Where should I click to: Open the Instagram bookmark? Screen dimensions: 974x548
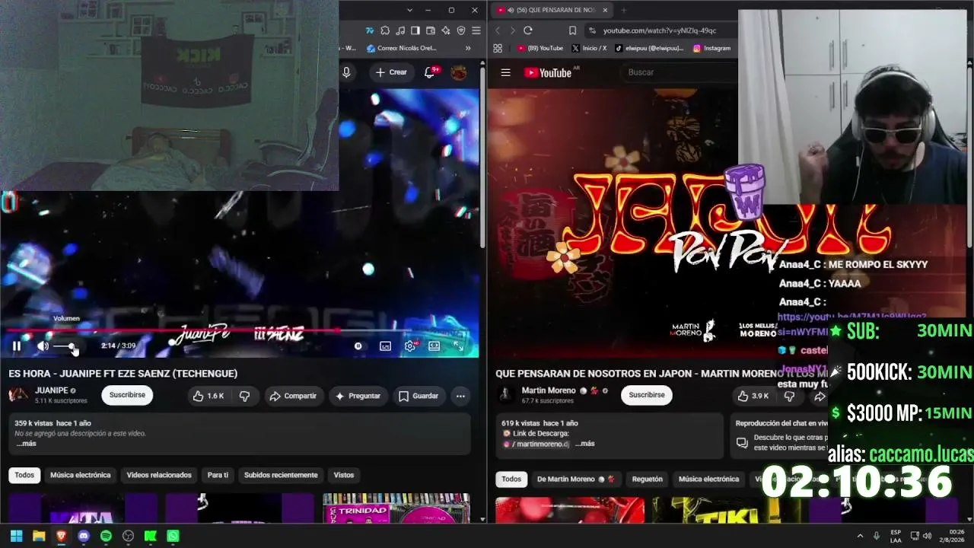pyautogui.click(x=711, y=48)
